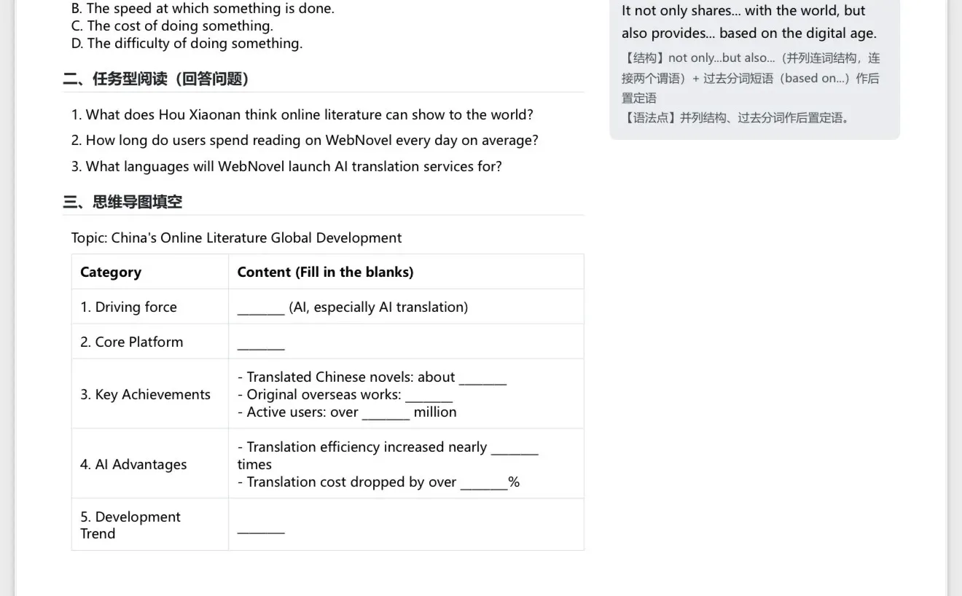Click the heading 三、思维导图填空
The image size is (962, 596).
[x=122, y=203]
